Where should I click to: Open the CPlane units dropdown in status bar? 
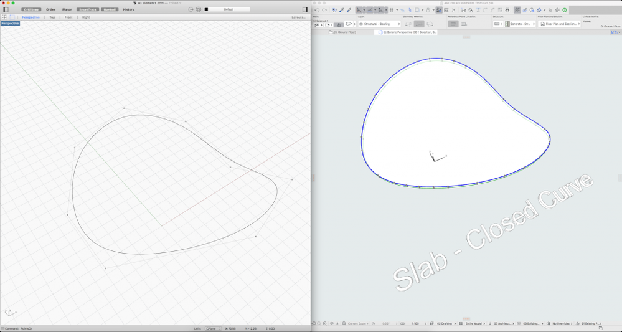tap(213, 328)
